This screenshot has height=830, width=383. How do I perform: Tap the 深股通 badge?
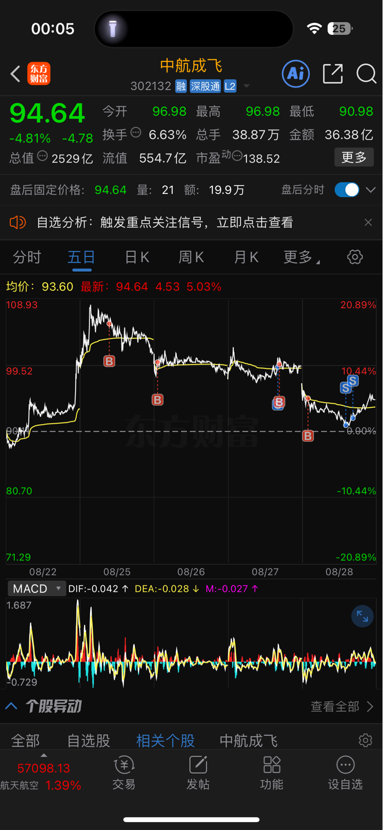(205, 86)
